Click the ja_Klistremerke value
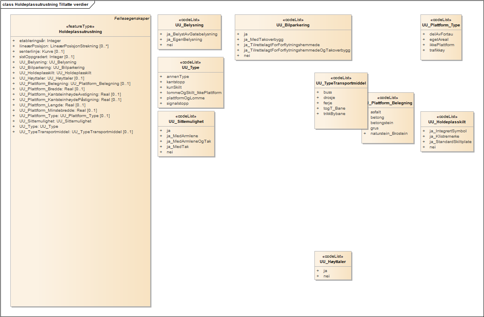Viewport: 484px width, 317px height. [x=444, y=136]
